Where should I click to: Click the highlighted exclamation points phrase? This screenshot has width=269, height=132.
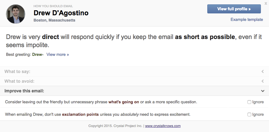(x=80, y=115)
